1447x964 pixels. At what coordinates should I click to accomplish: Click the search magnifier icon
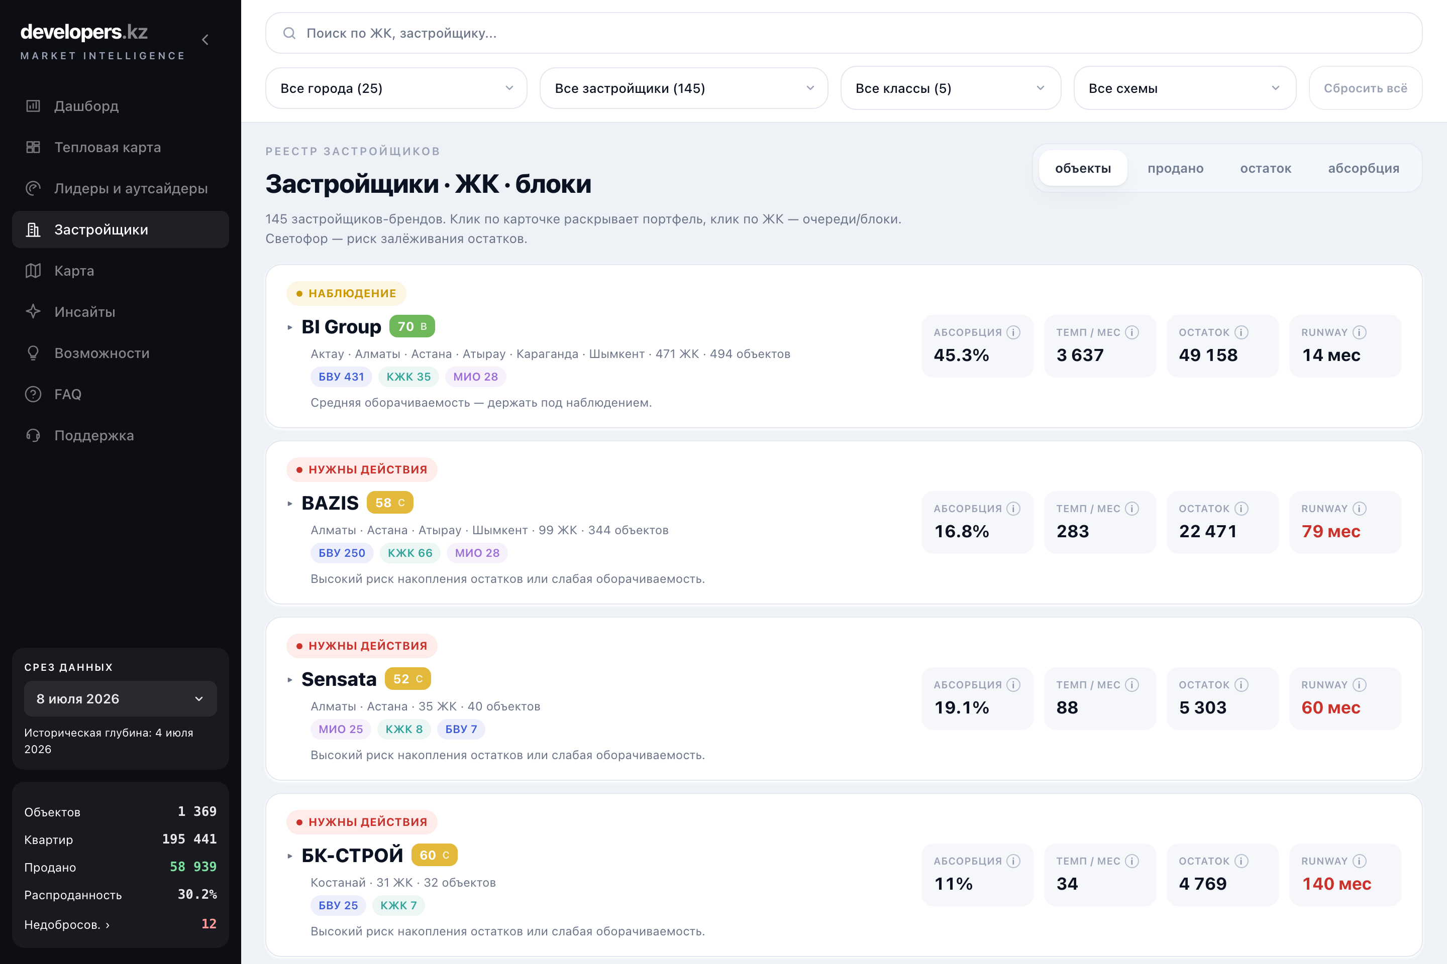point(289,33)
